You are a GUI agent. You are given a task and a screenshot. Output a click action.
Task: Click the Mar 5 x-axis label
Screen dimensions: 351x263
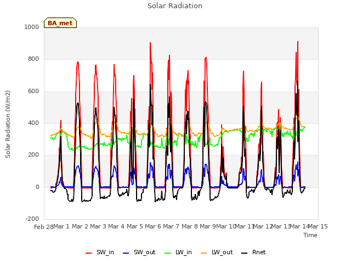click(x=135, y=226)
